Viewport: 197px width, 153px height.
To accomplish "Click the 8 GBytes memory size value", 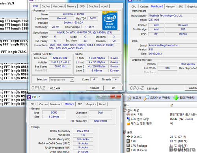I will coord(54,117).
